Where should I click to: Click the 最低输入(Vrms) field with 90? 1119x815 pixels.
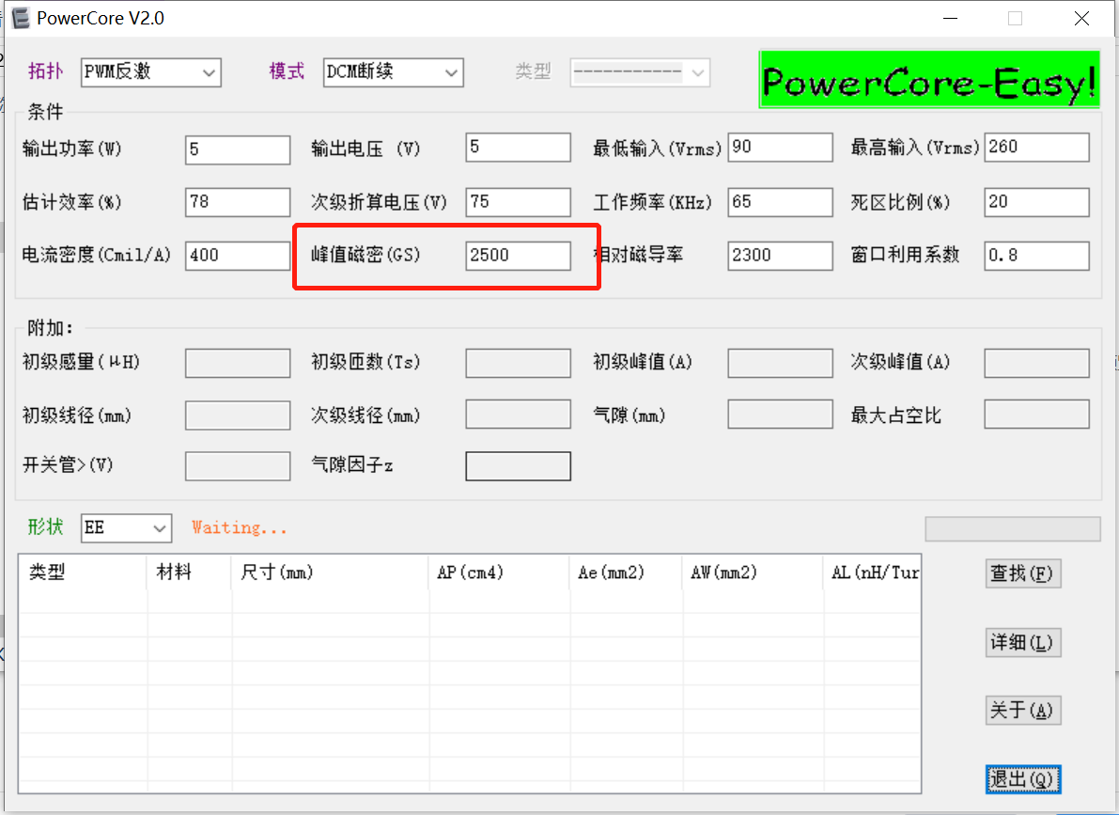(780, 148)
